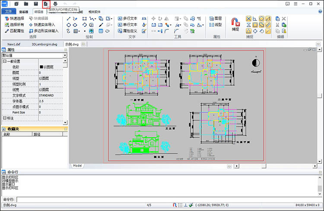Screen dimensions: 324x211
Task: Click the Delete X icon in edit group
Action: 284,19
